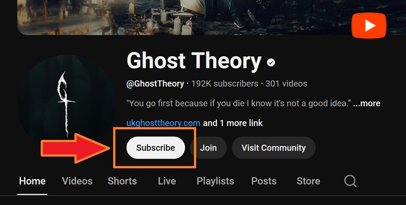Click the @GhostTheory channel handle

point(155,83)
